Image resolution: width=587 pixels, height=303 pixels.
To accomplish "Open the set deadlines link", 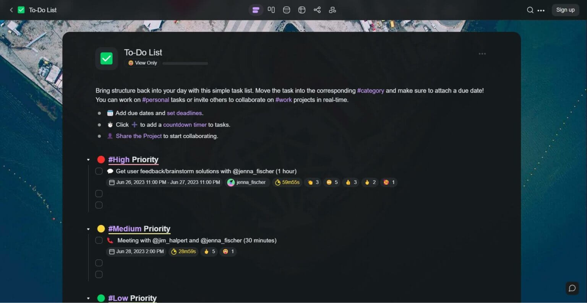I will click(184, 113).
